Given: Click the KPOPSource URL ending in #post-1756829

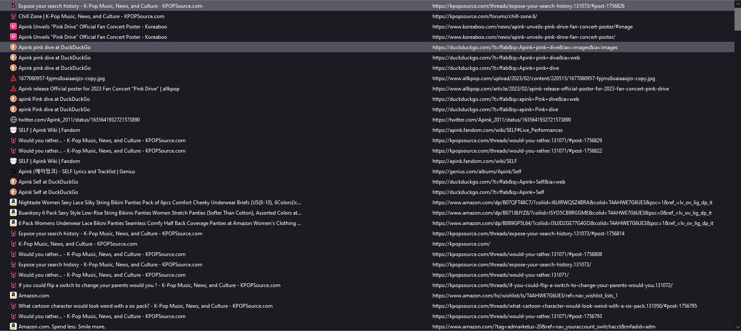Looking at the screenshot, I should click(517, 141).
